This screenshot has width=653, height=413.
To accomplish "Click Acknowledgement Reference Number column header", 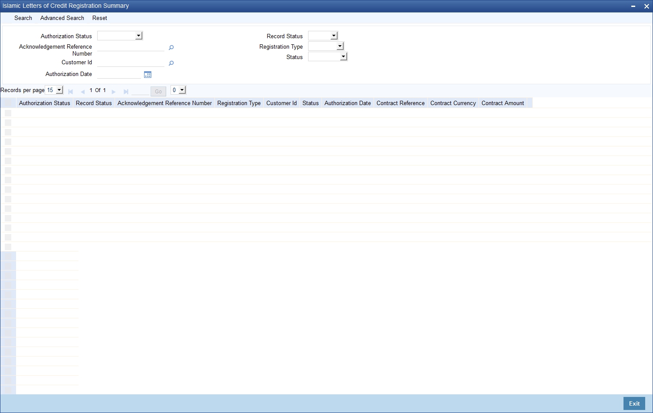I will point(164,103).
